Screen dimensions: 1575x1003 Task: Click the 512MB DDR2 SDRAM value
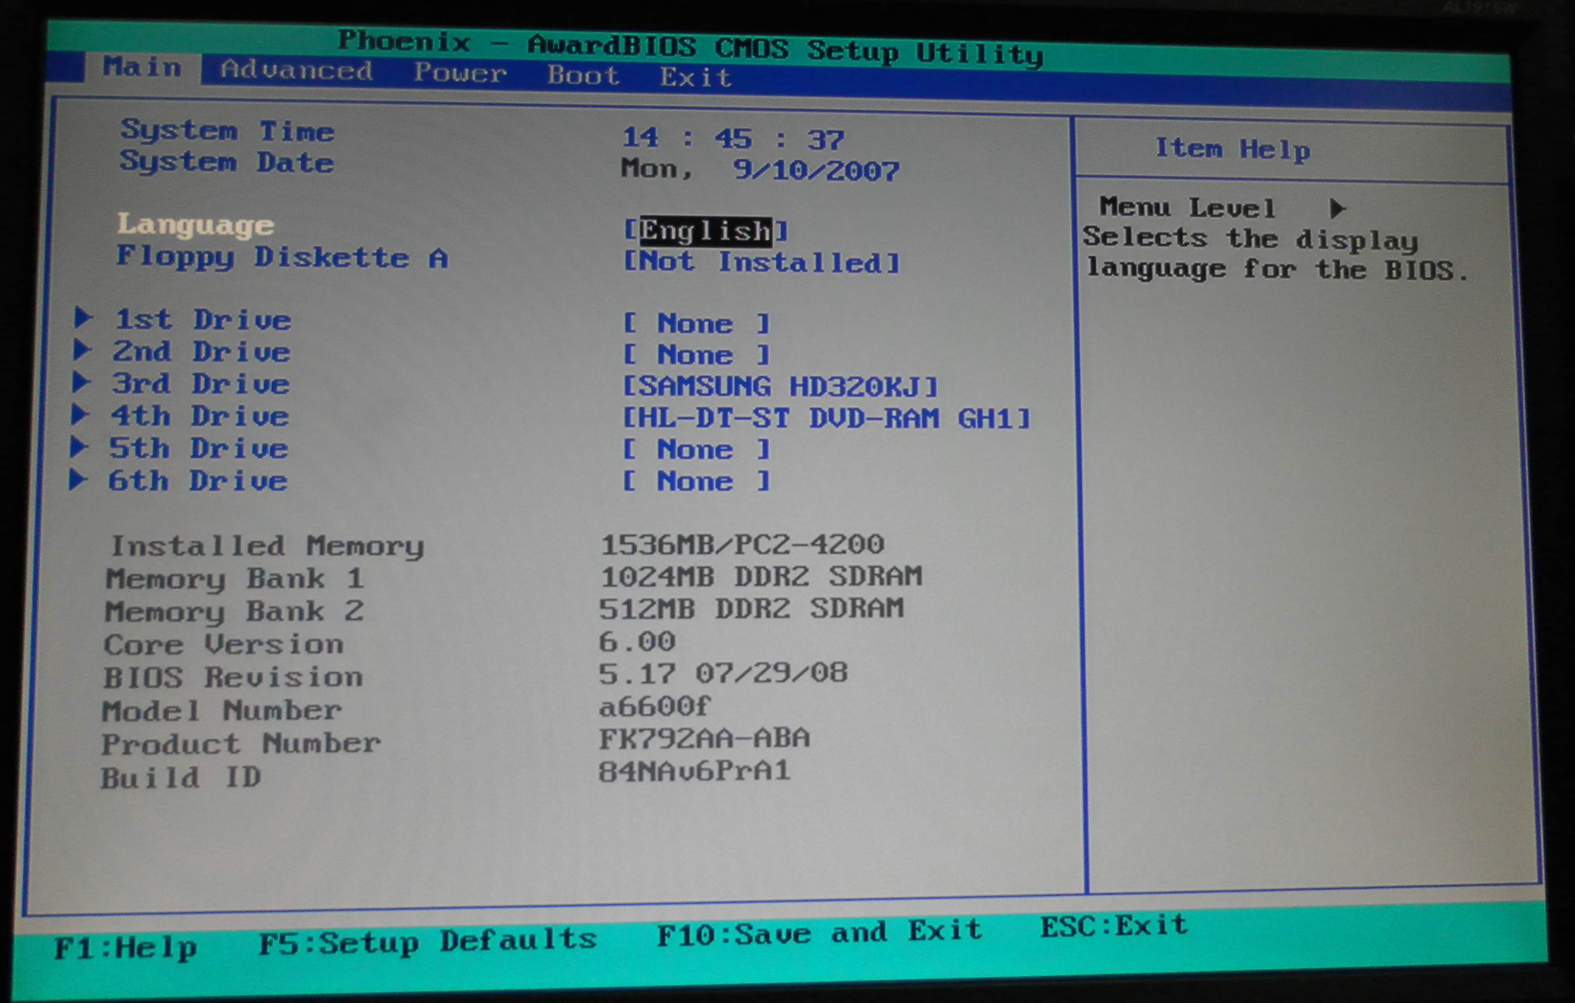[x=751, y=608]
